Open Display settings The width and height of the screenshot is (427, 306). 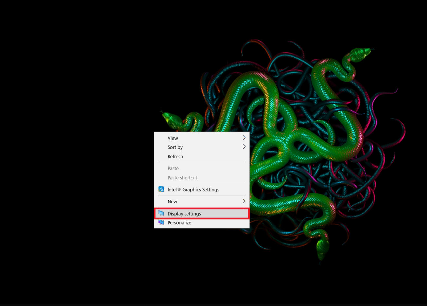click(x=184, y=213)
